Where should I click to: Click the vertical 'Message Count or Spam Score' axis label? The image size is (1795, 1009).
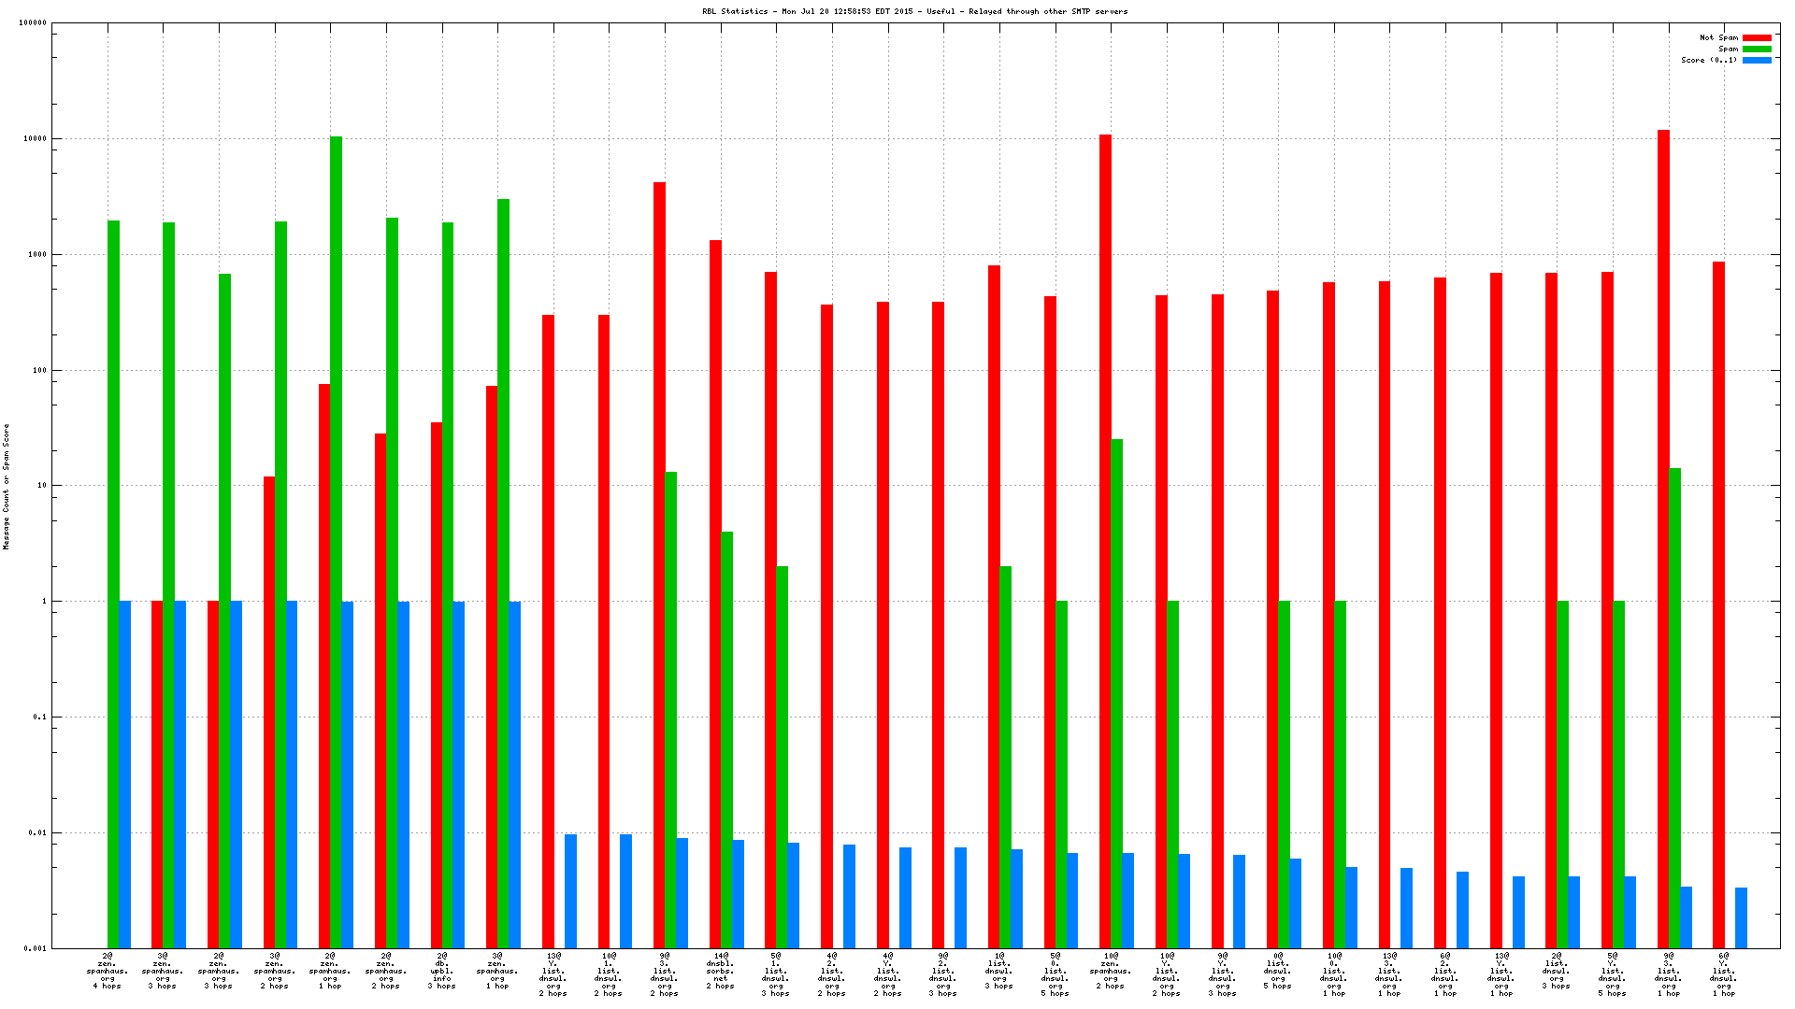(7, 486)
